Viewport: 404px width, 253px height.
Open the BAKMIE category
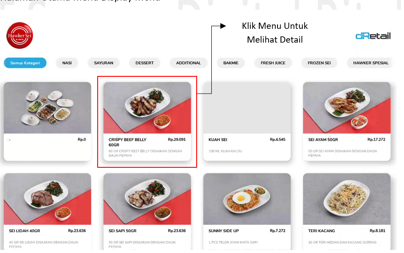coord(231,63)
